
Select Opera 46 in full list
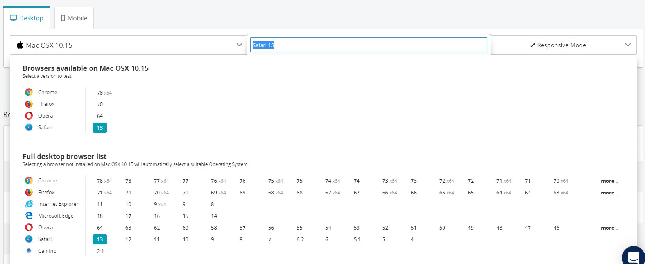click(556, 228)
